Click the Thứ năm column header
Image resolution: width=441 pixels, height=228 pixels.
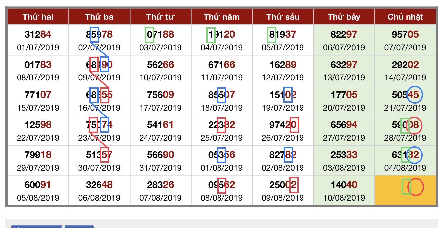(x=221, y=17)
